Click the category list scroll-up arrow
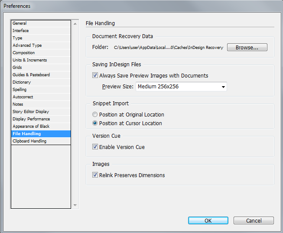The width and height of the screenshot is (283, 233). click(75, 24)
